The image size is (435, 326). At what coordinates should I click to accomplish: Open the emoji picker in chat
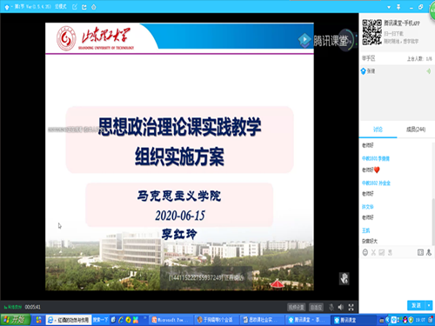[x=365, y=252]
